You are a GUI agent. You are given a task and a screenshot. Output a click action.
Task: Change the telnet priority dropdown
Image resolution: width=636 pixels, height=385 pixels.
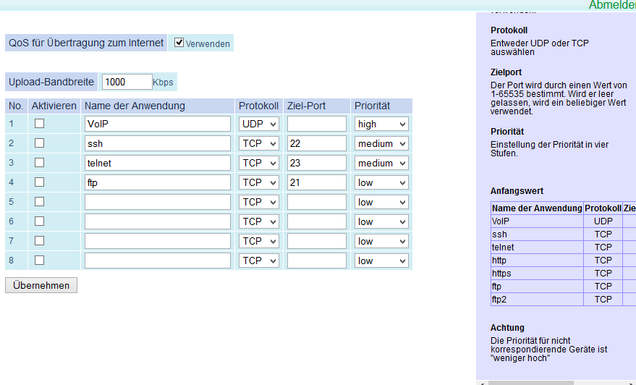382,164
